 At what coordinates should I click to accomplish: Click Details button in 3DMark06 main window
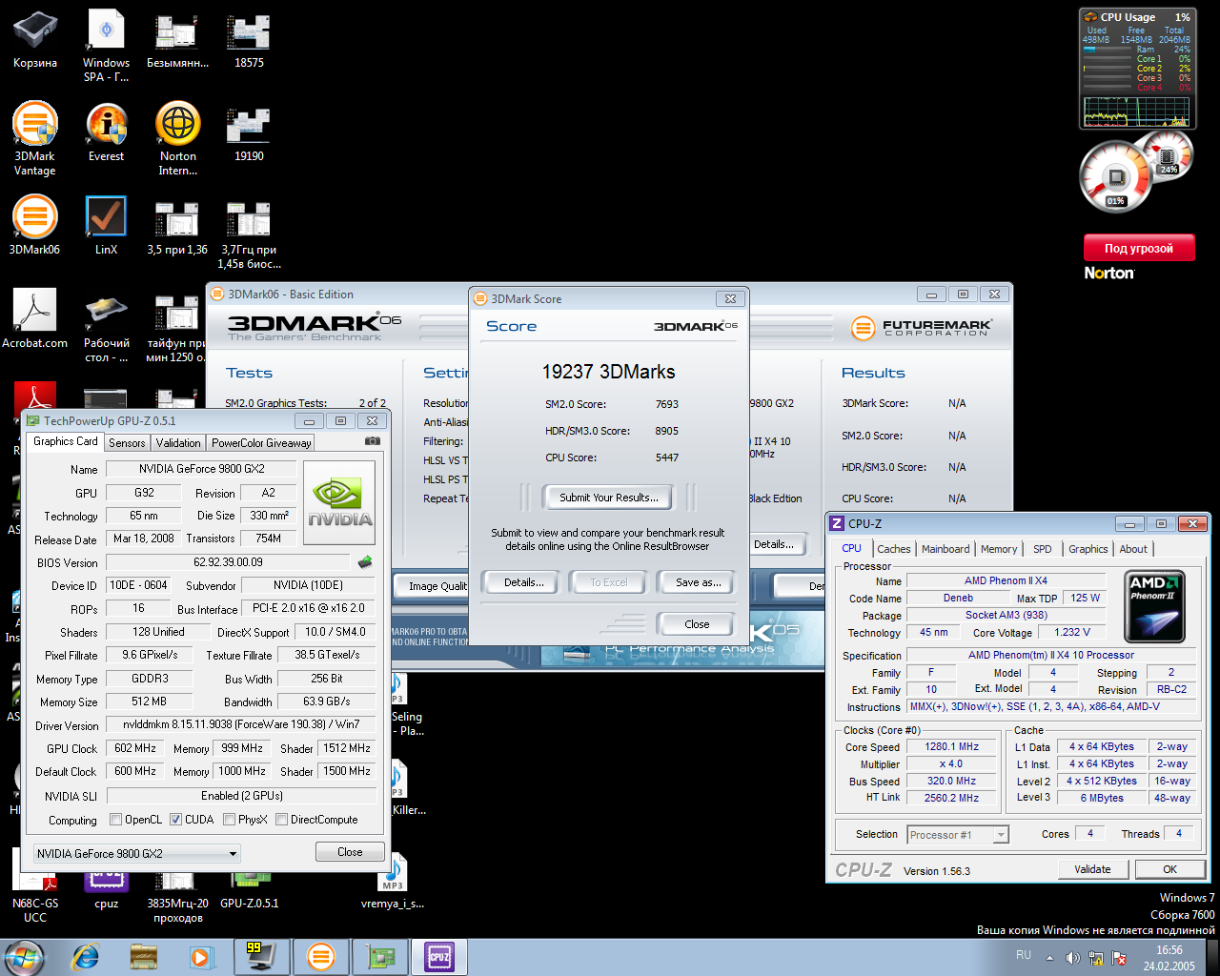[774, 544]
